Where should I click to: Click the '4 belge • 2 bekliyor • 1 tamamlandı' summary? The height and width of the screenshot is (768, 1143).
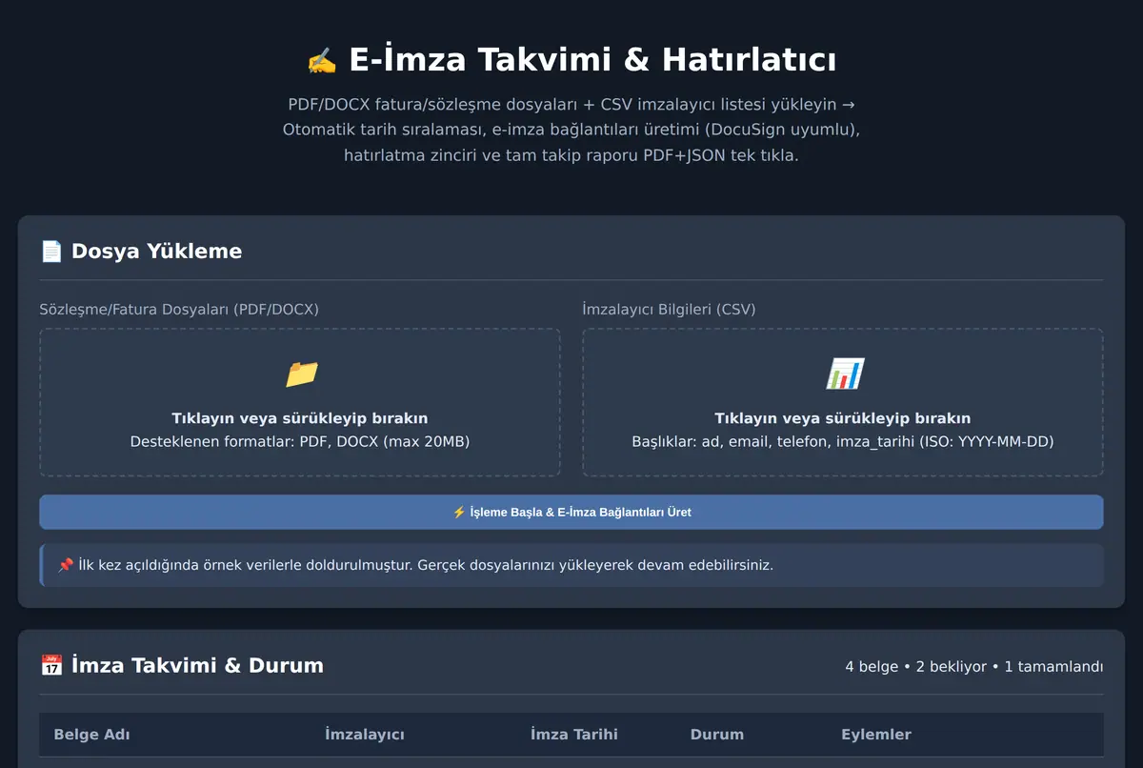click(974, 666)
